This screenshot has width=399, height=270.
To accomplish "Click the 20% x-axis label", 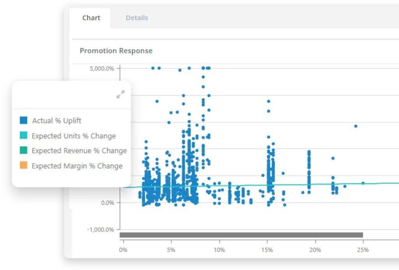I will (x=315, y=250).
